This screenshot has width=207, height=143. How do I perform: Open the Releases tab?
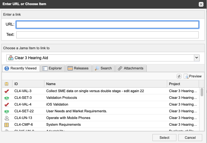click(79, 68)
